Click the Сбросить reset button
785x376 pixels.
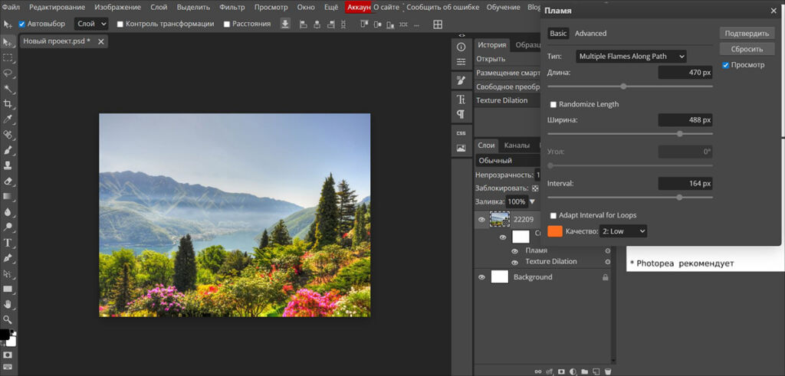(x=747, y=49)
